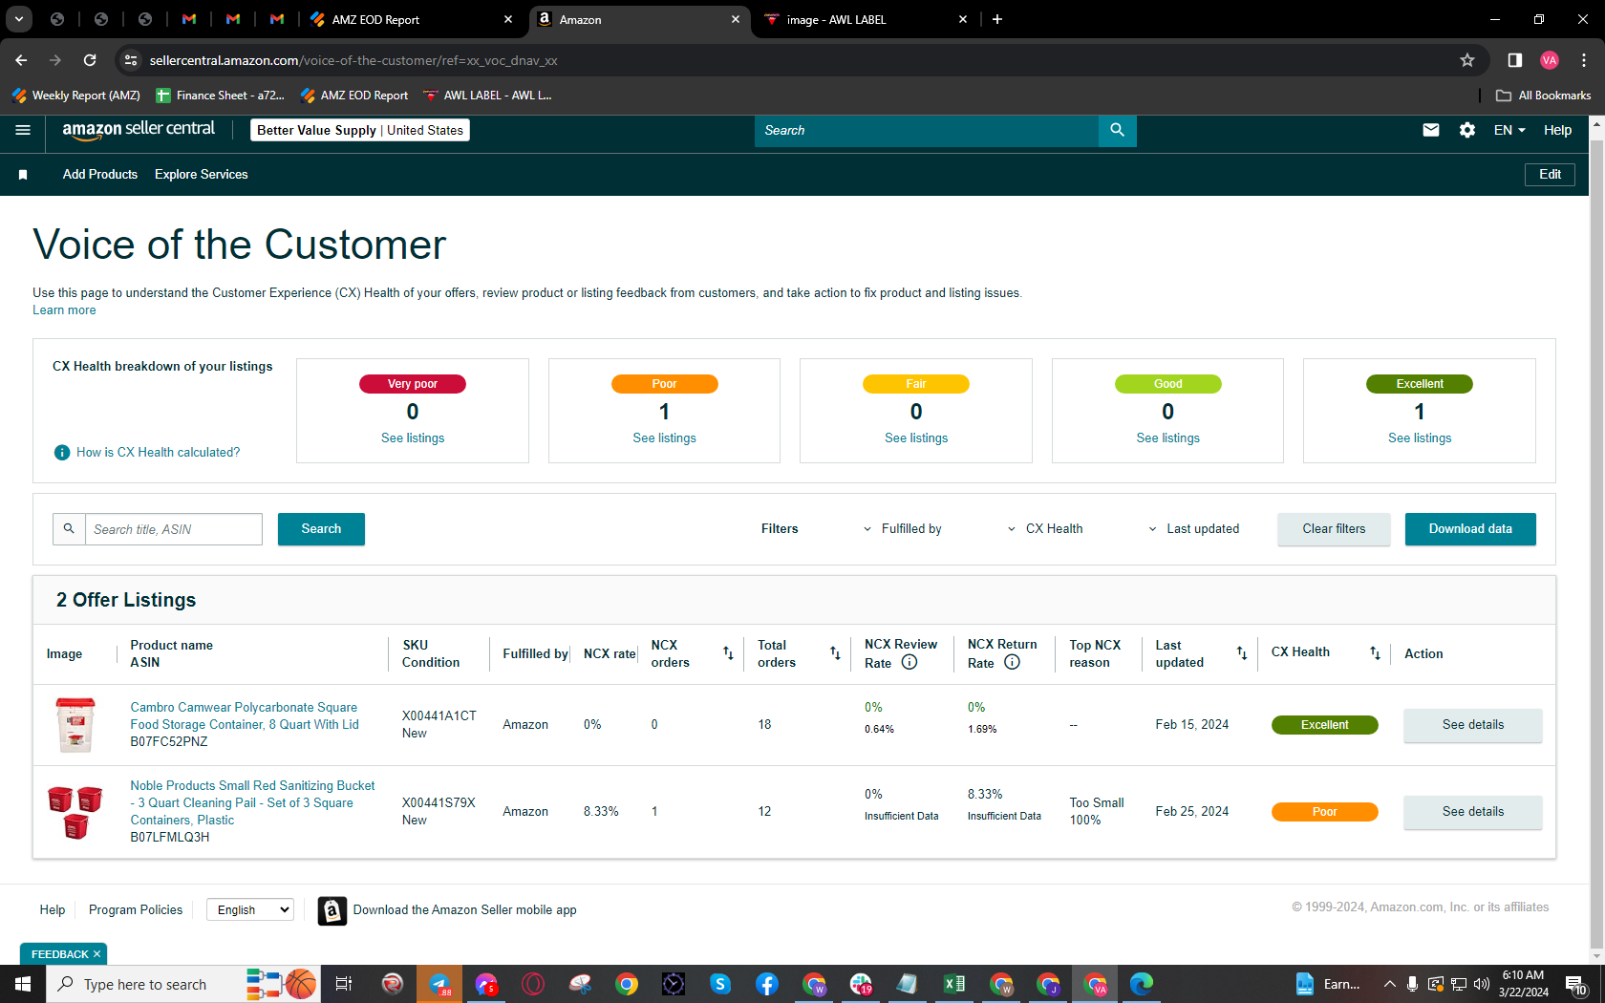The width and height of the screenshot is (1605, 1003).
Task: Open the Program Policies footer link
Action: [136, 910]
